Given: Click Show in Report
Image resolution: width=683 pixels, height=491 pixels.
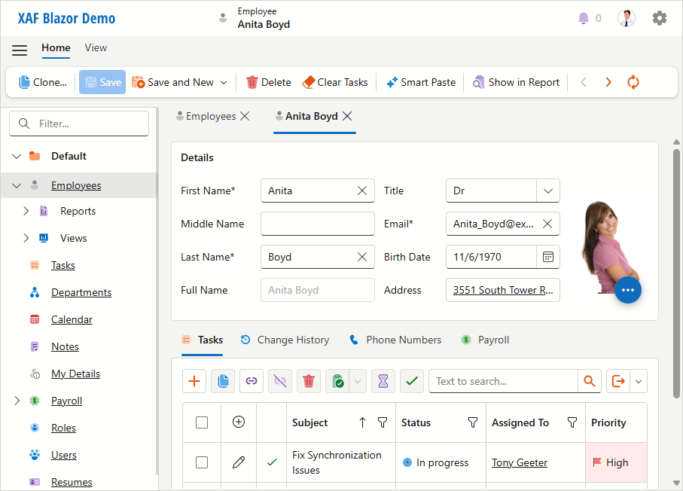Looking at the screenshot, I should (516, 82).
